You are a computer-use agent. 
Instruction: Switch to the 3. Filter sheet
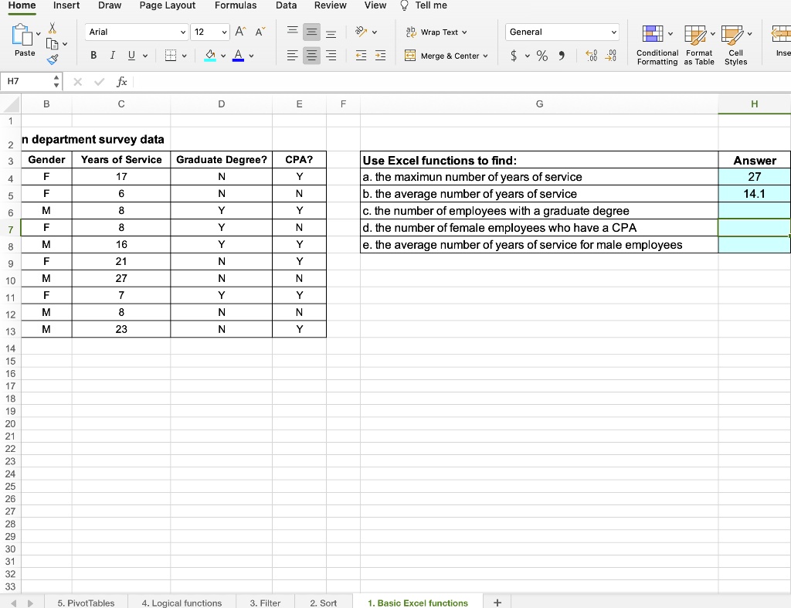[266, 603]
